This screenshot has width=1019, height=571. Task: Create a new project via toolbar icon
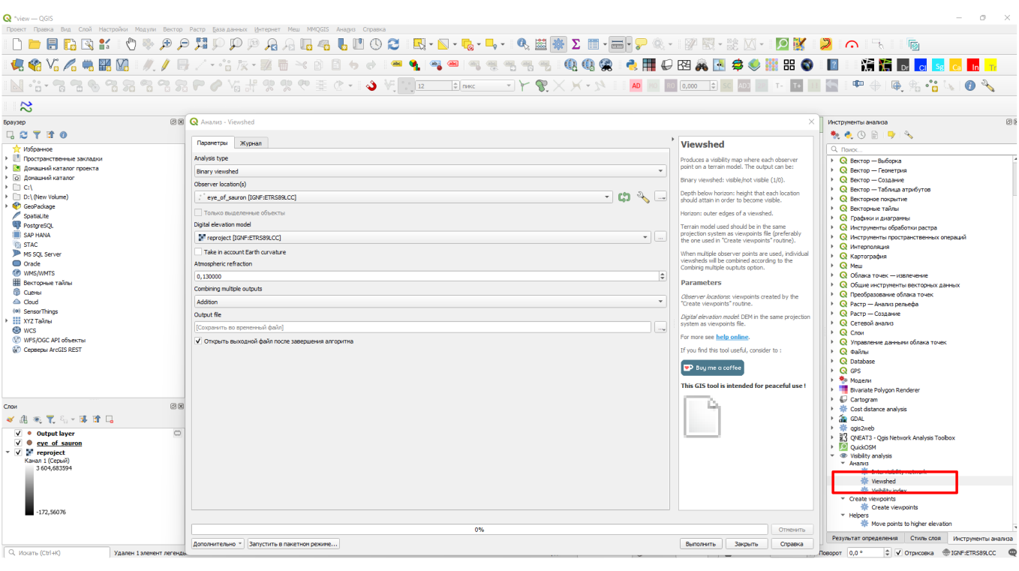click(x=17, y=44)
